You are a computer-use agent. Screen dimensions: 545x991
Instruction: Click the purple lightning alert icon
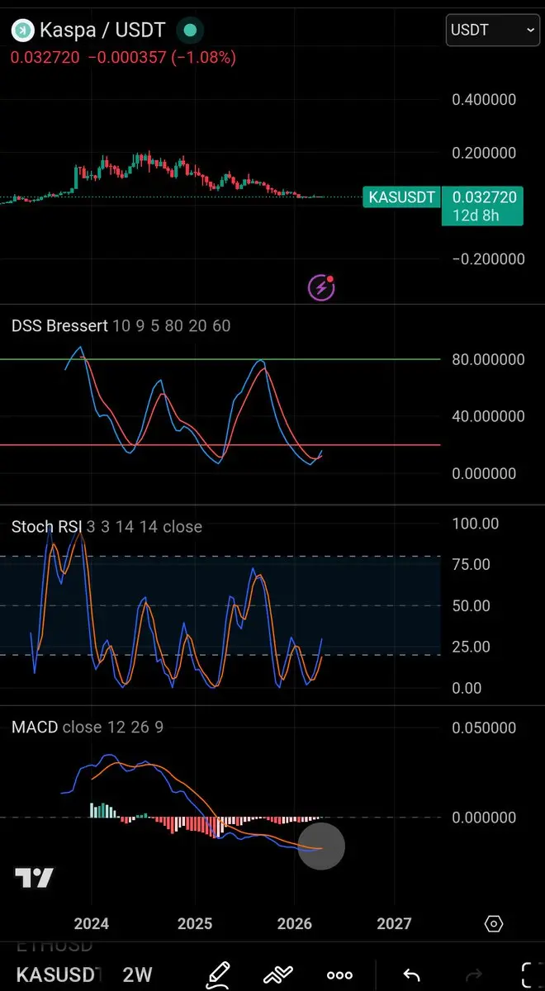point(321,287)
